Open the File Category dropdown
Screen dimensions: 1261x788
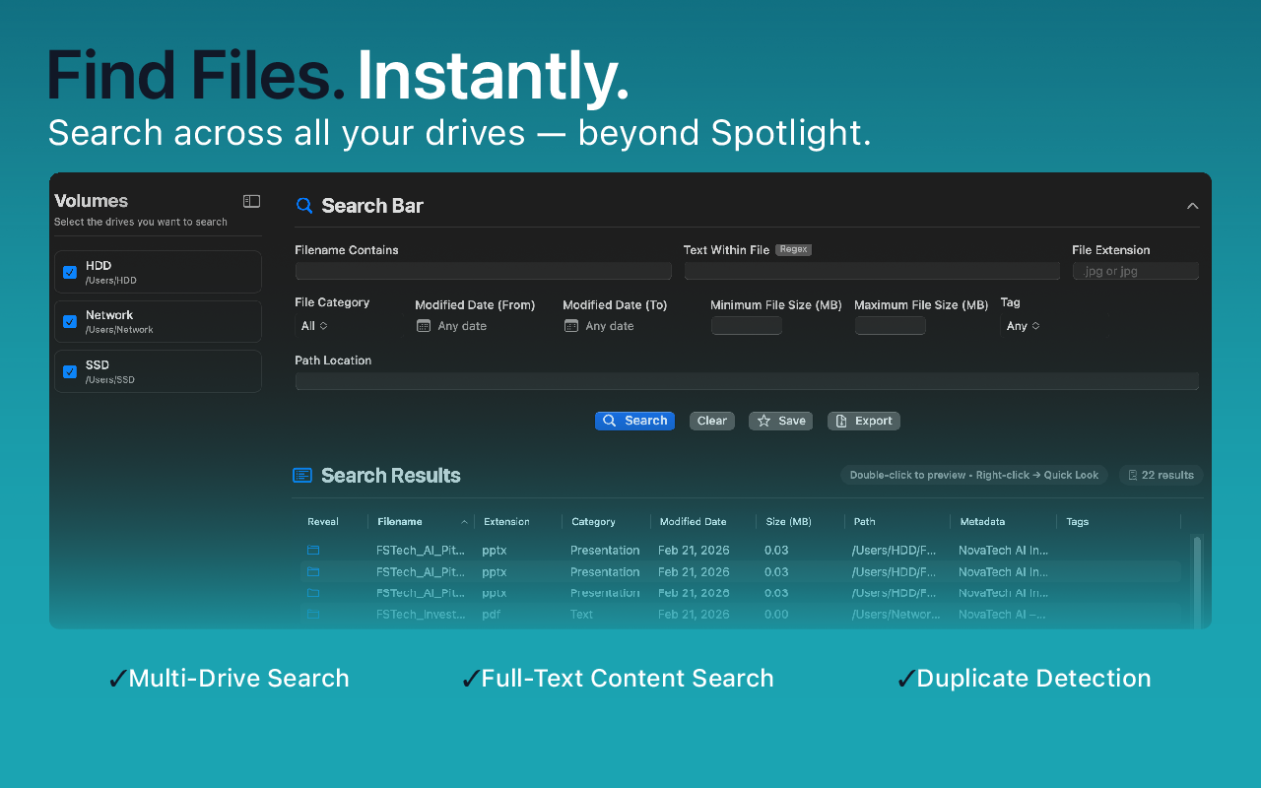pos(314,326)
